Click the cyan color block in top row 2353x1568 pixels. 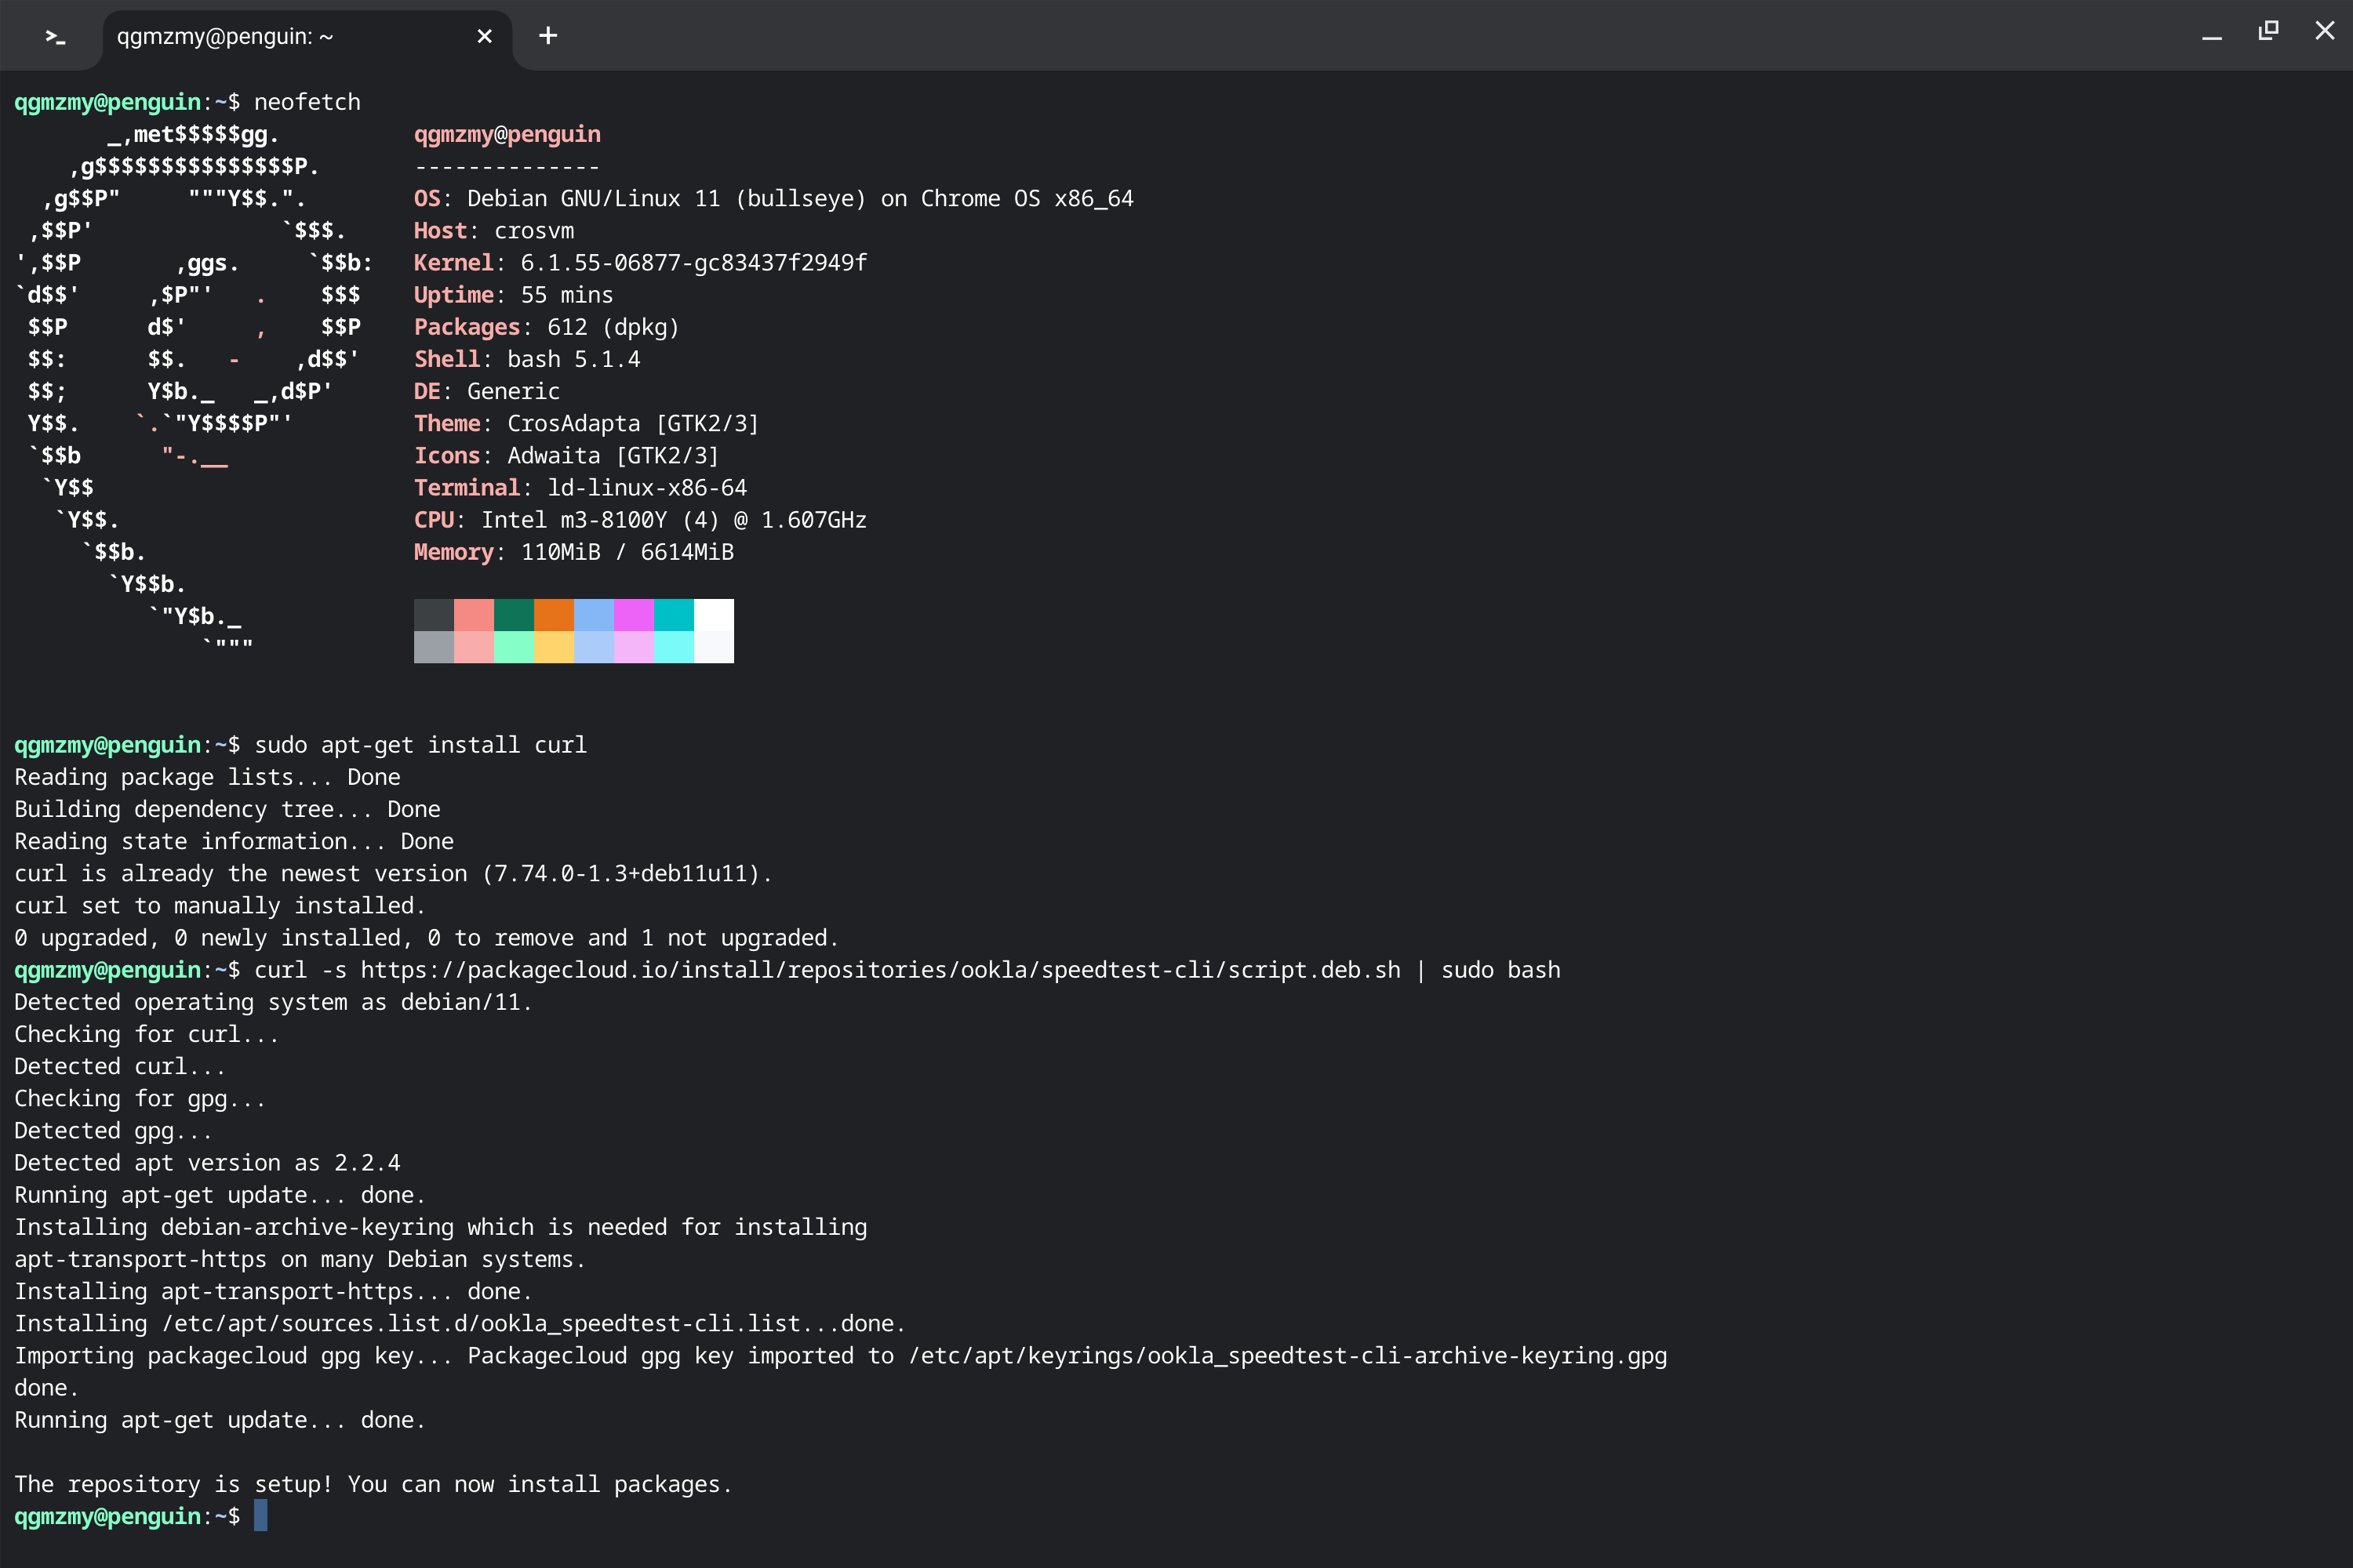[675, 615]
